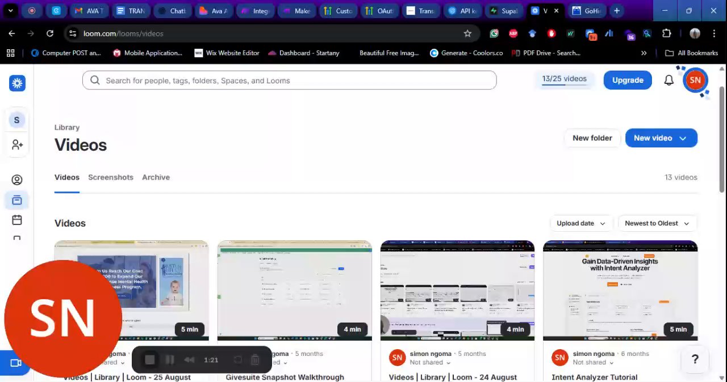This screenshot has height=382, width=727.
Task: Click the rewind button on recording toolbar
Action: [190, 360]
